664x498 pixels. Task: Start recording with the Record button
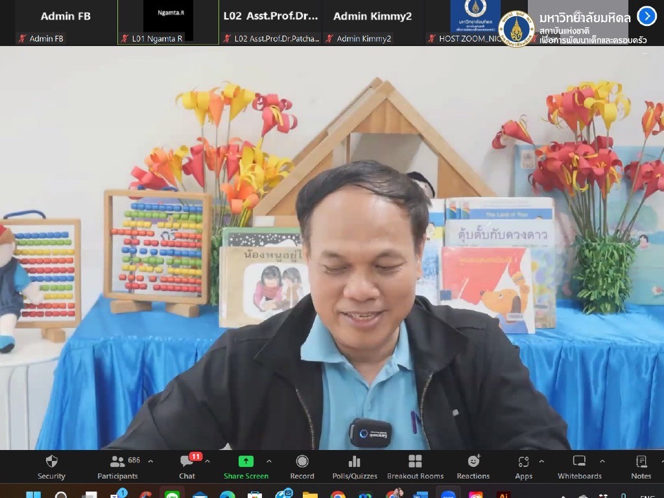pyautogui.click(x=302, y=466)
